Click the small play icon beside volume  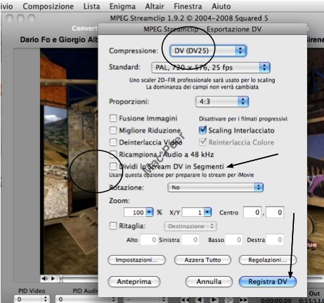click(52, 279)
